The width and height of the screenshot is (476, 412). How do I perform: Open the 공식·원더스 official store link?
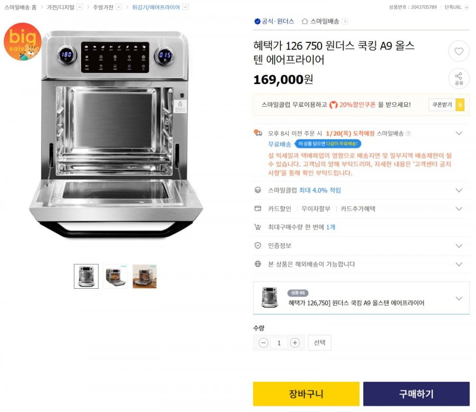tap(274, 21)
